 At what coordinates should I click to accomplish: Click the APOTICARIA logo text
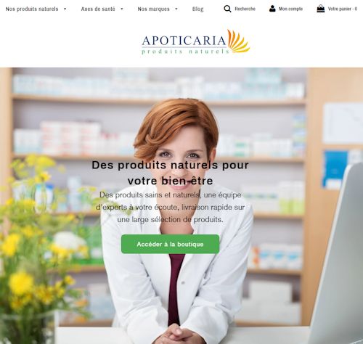pos(184,41)
